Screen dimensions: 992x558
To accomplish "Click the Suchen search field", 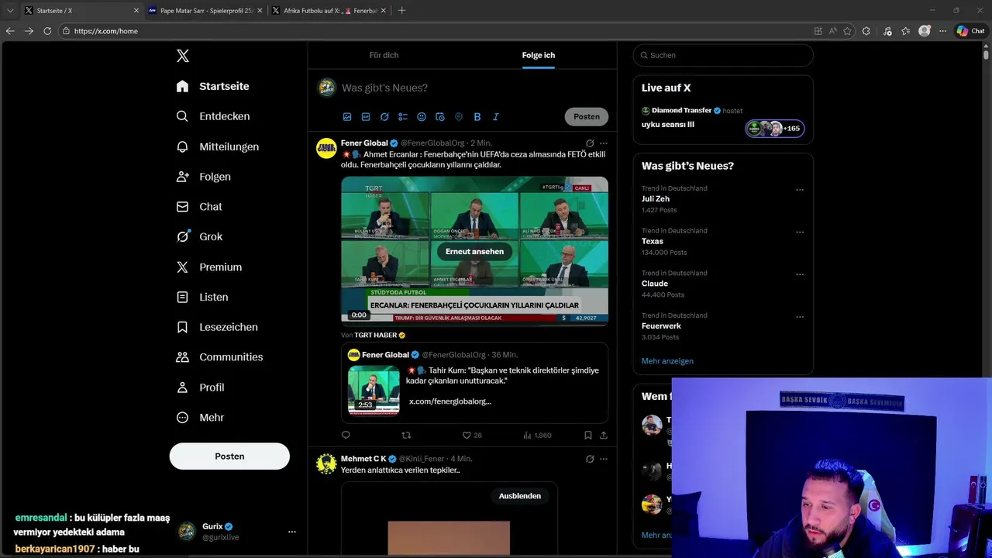I will point(723,55).
